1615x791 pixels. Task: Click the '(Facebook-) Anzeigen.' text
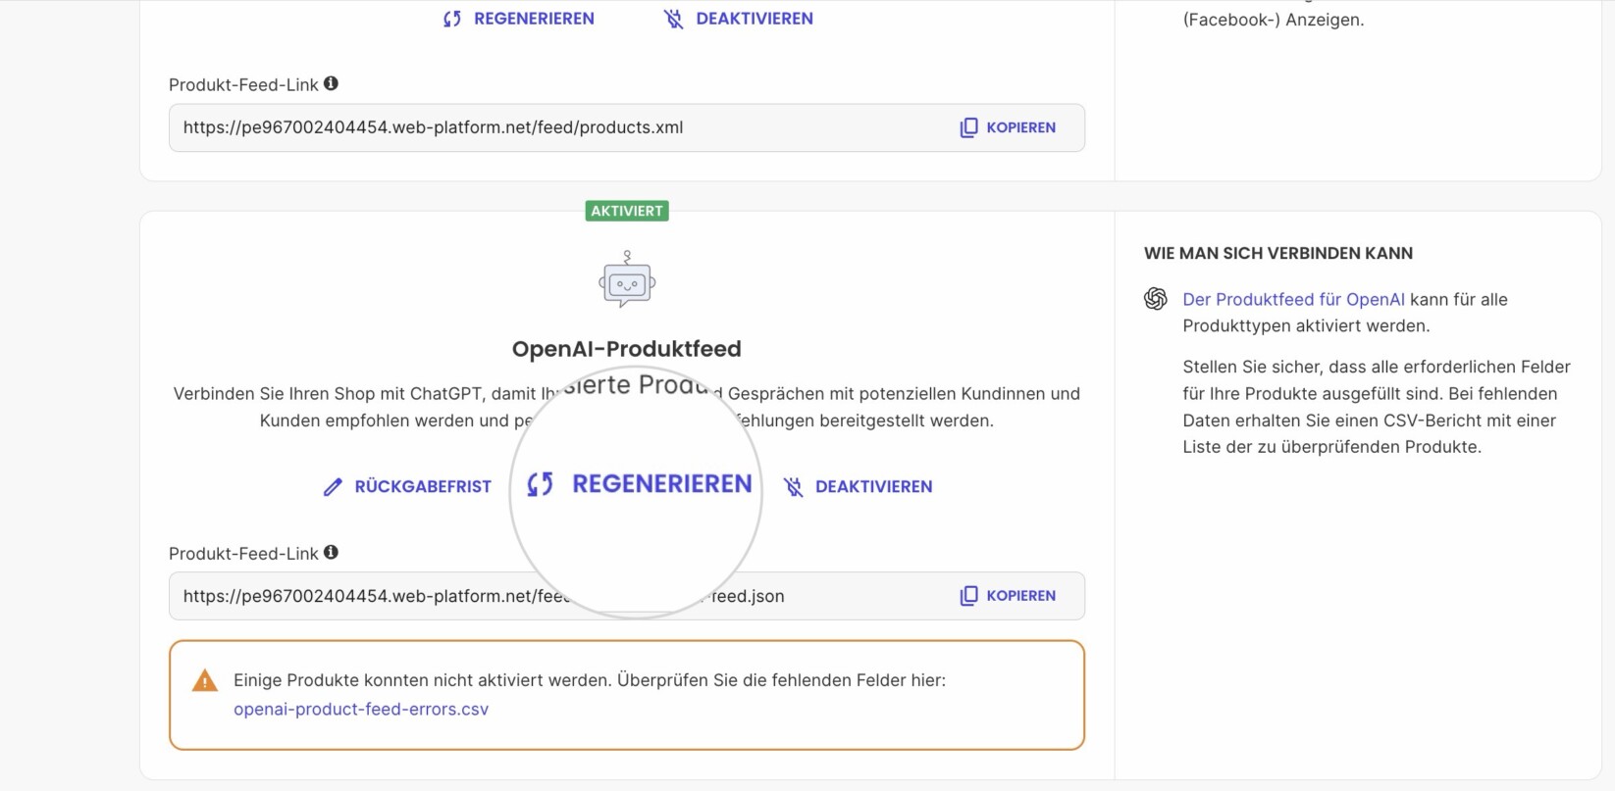[x=1274, y=20]
